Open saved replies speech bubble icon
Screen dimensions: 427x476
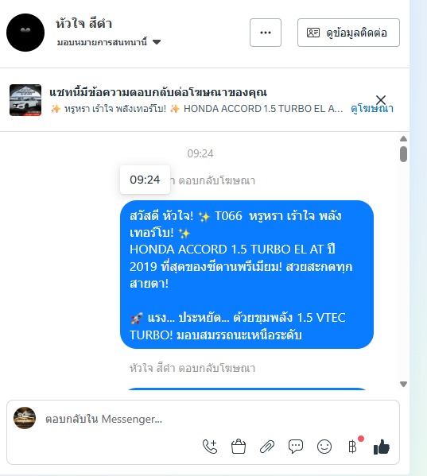point(296,447)
